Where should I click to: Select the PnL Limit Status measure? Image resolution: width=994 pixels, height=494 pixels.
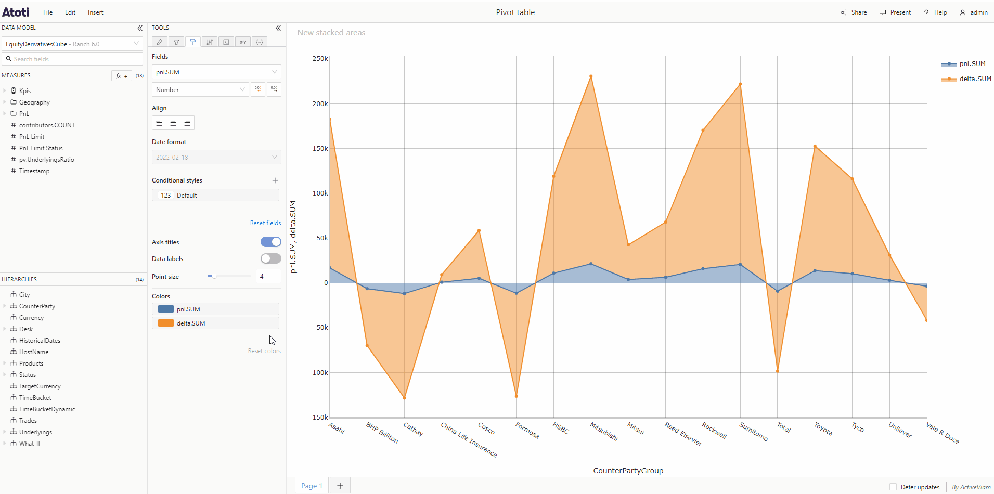click(x=41, y=148)
